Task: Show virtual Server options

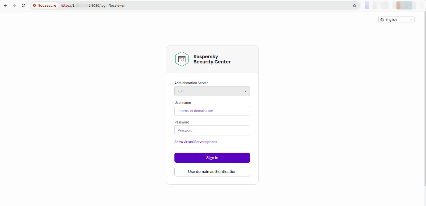Action: click(x=196, y=142)
